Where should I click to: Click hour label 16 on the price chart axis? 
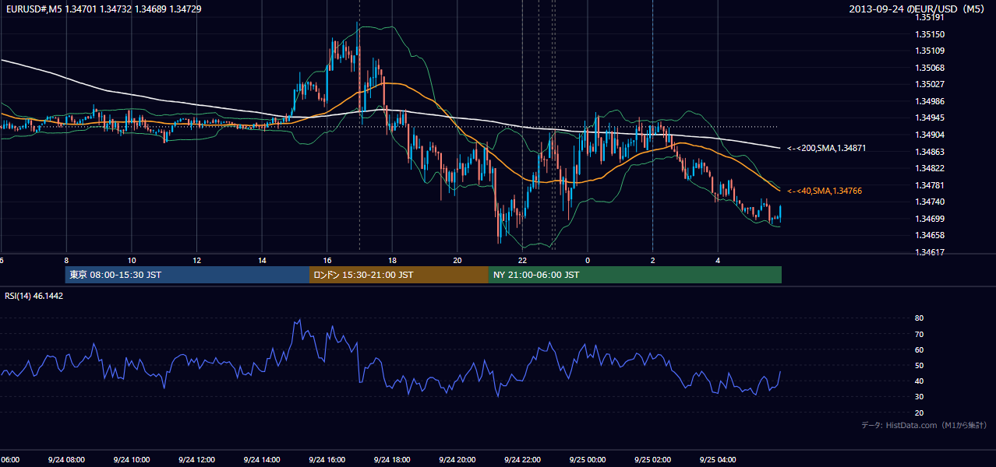[327, 260]
